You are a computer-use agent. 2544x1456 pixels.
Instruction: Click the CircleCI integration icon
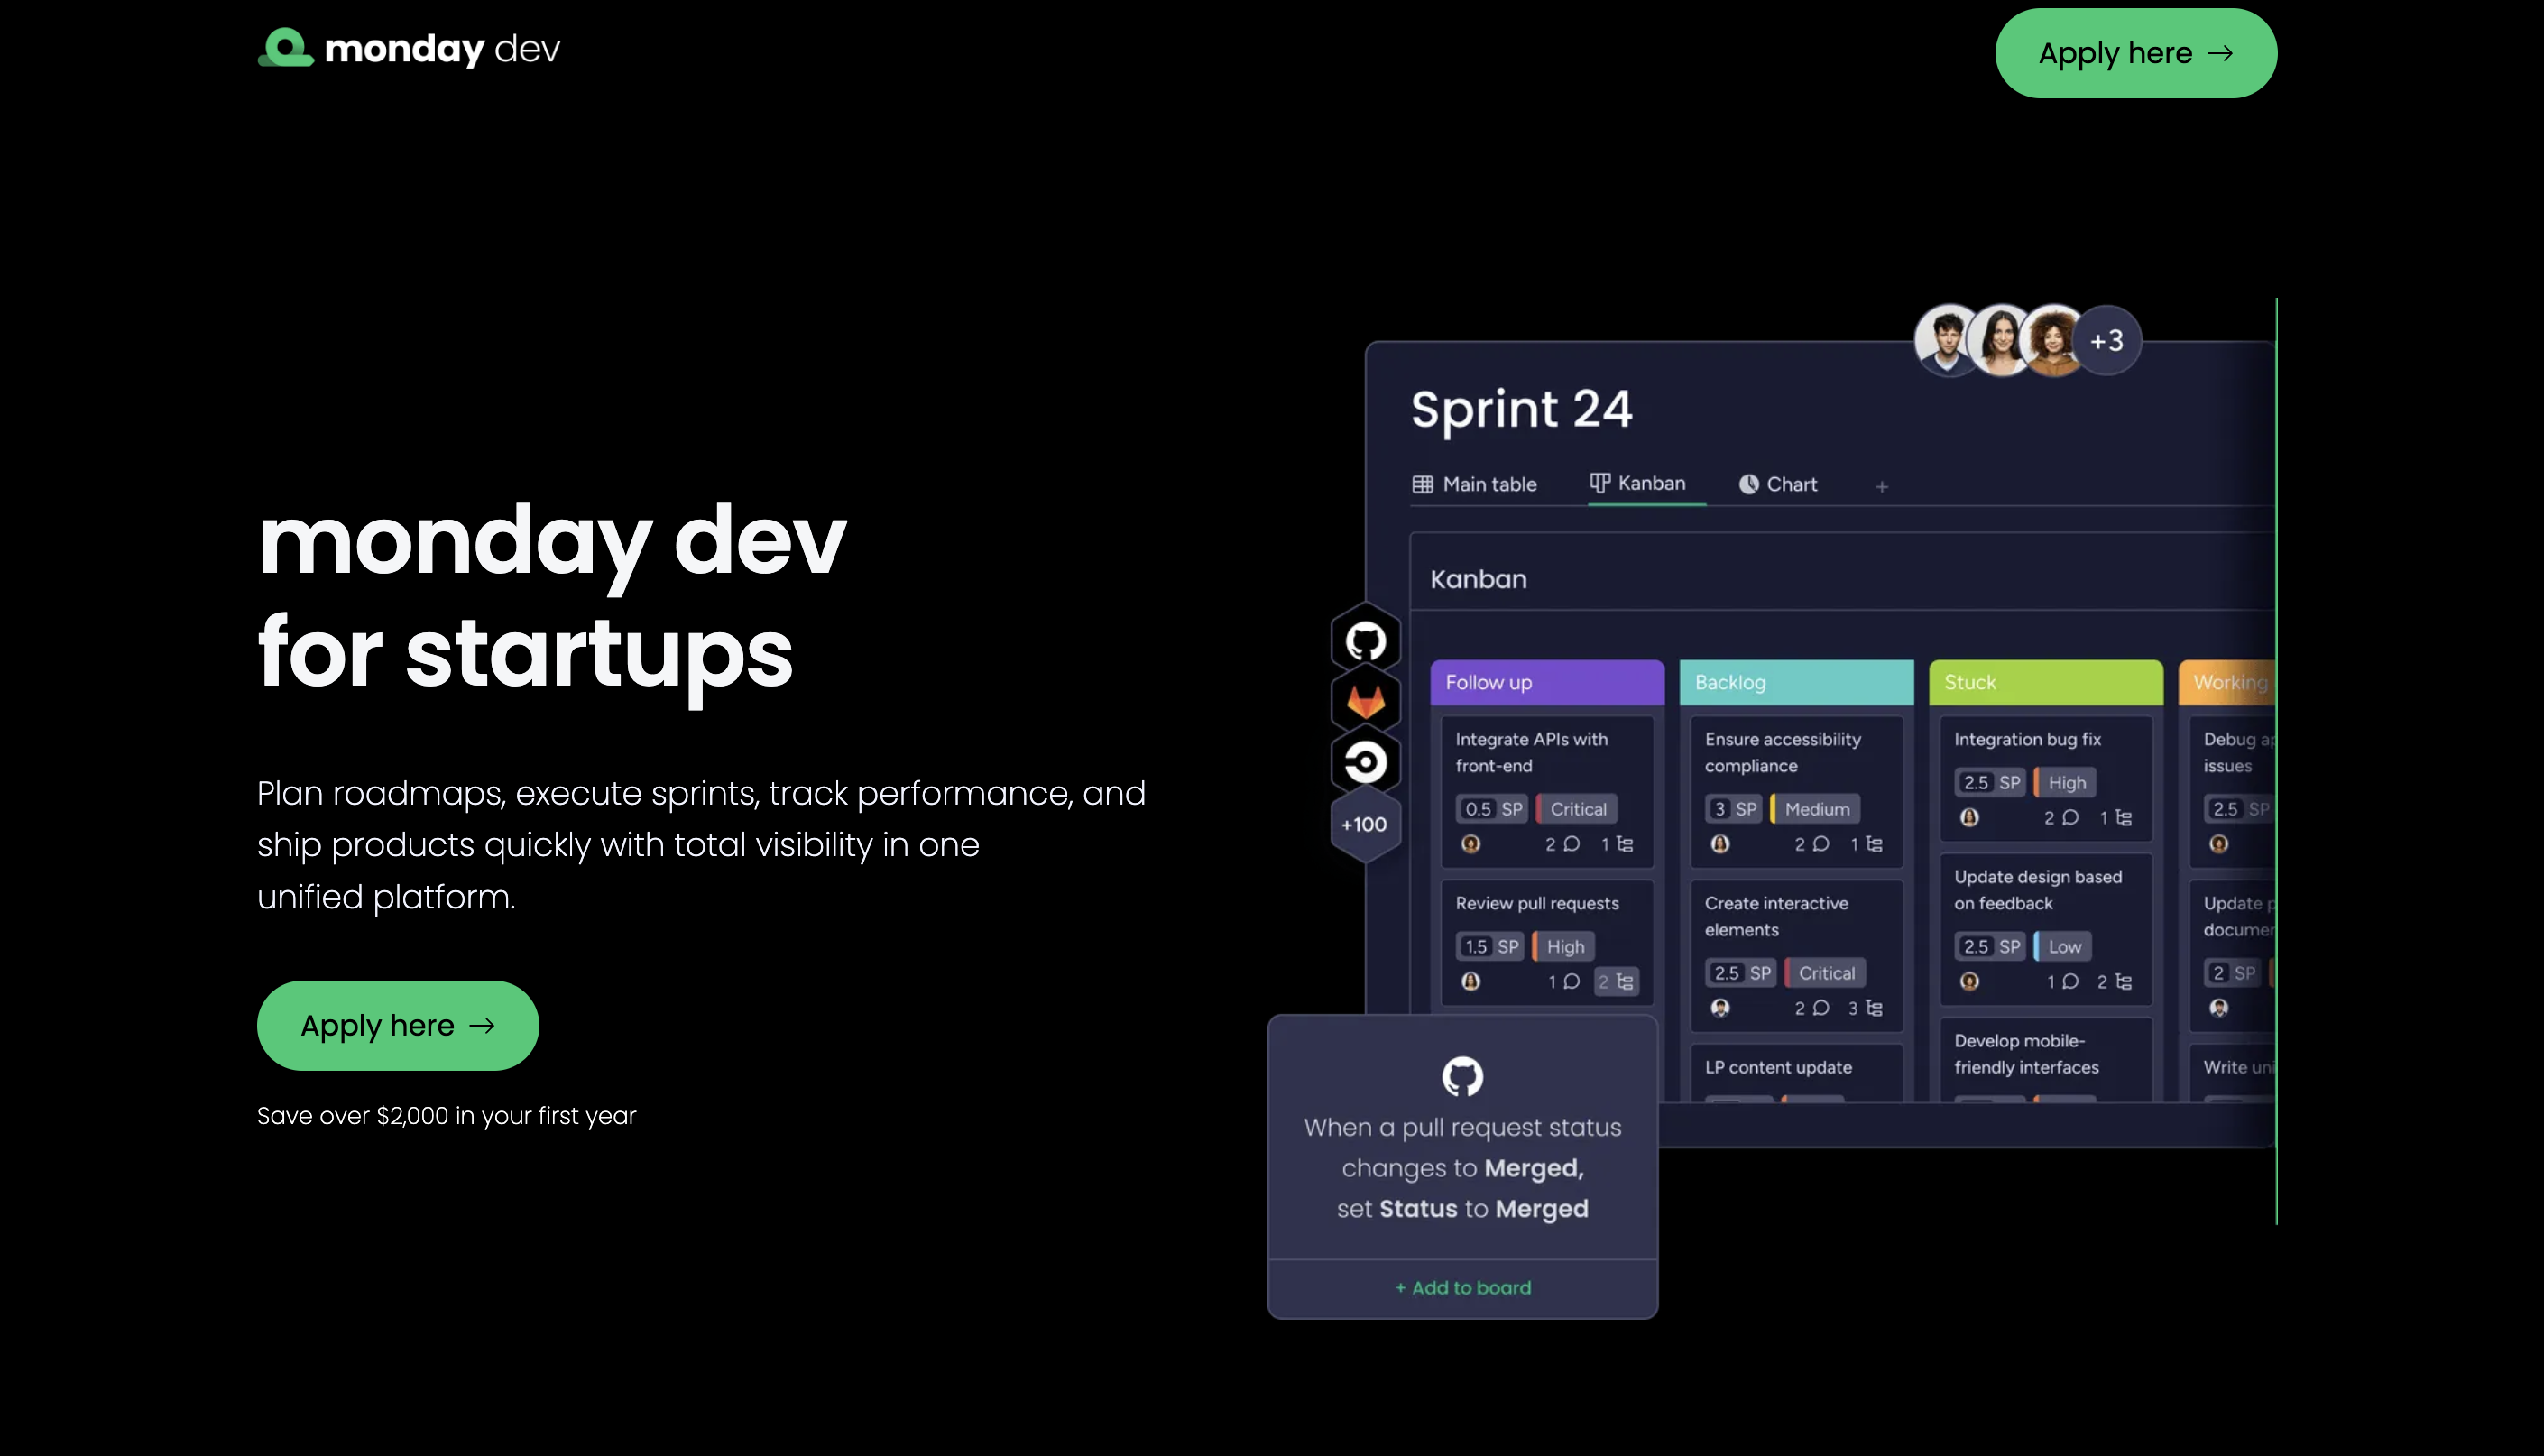(1365, 760)
